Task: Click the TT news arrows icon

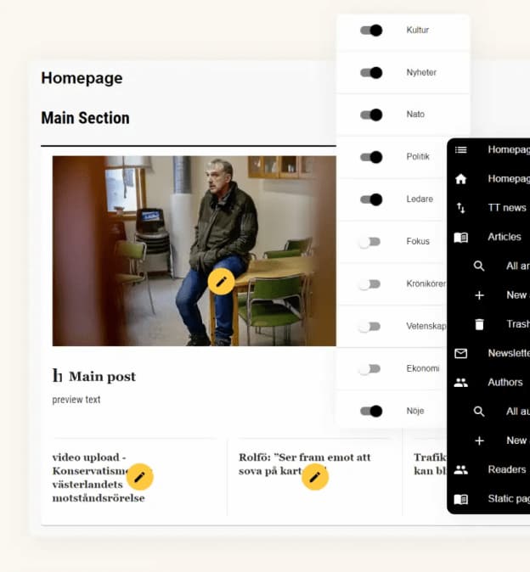Action: pos(460,208)
